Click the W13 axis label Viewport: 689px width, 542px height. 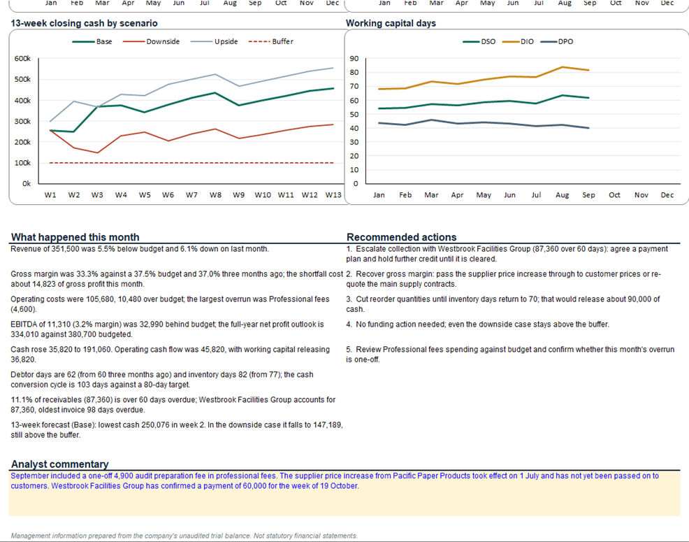tap(333, 195)
